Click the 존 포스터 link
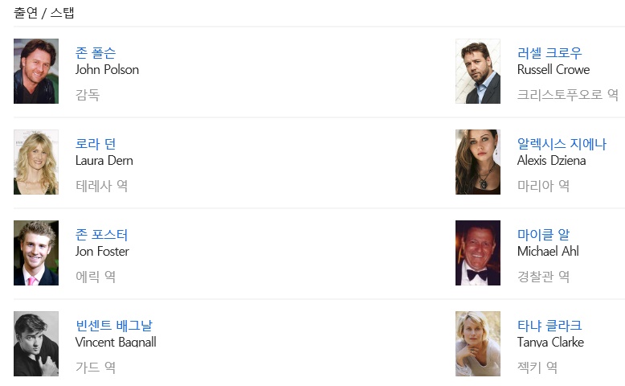 coord(101,235)
